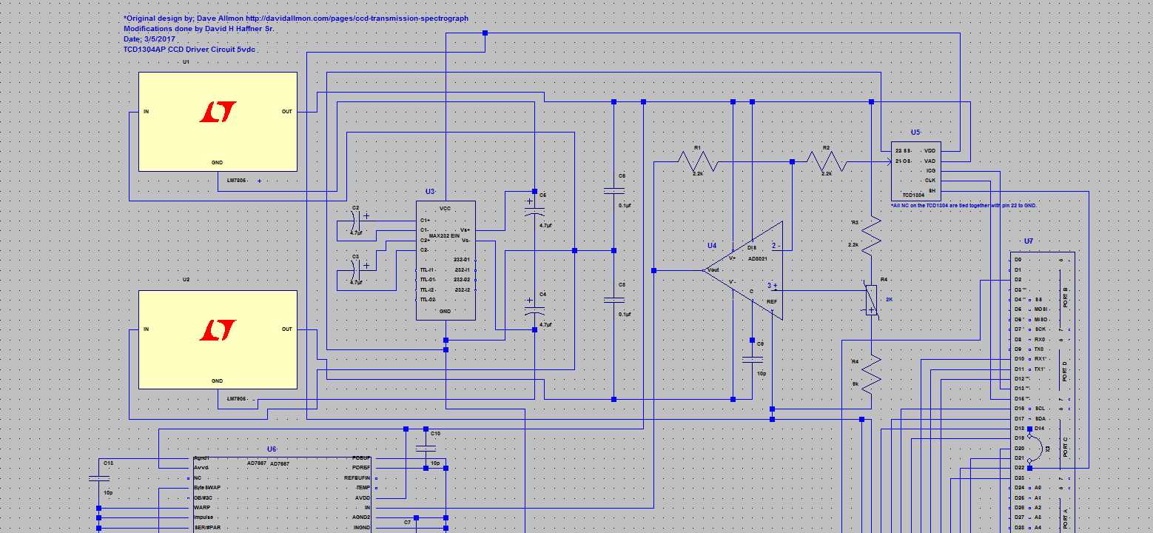Pick the R1 2.2k resistor zigzag

[697, 161]
